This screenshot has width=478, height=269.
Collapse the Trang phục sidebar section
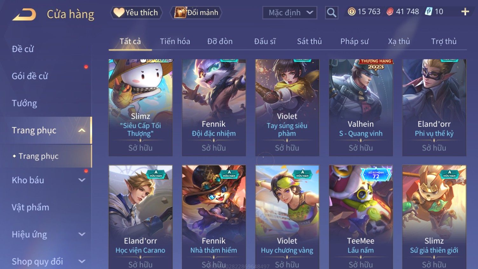click(82, 131)
